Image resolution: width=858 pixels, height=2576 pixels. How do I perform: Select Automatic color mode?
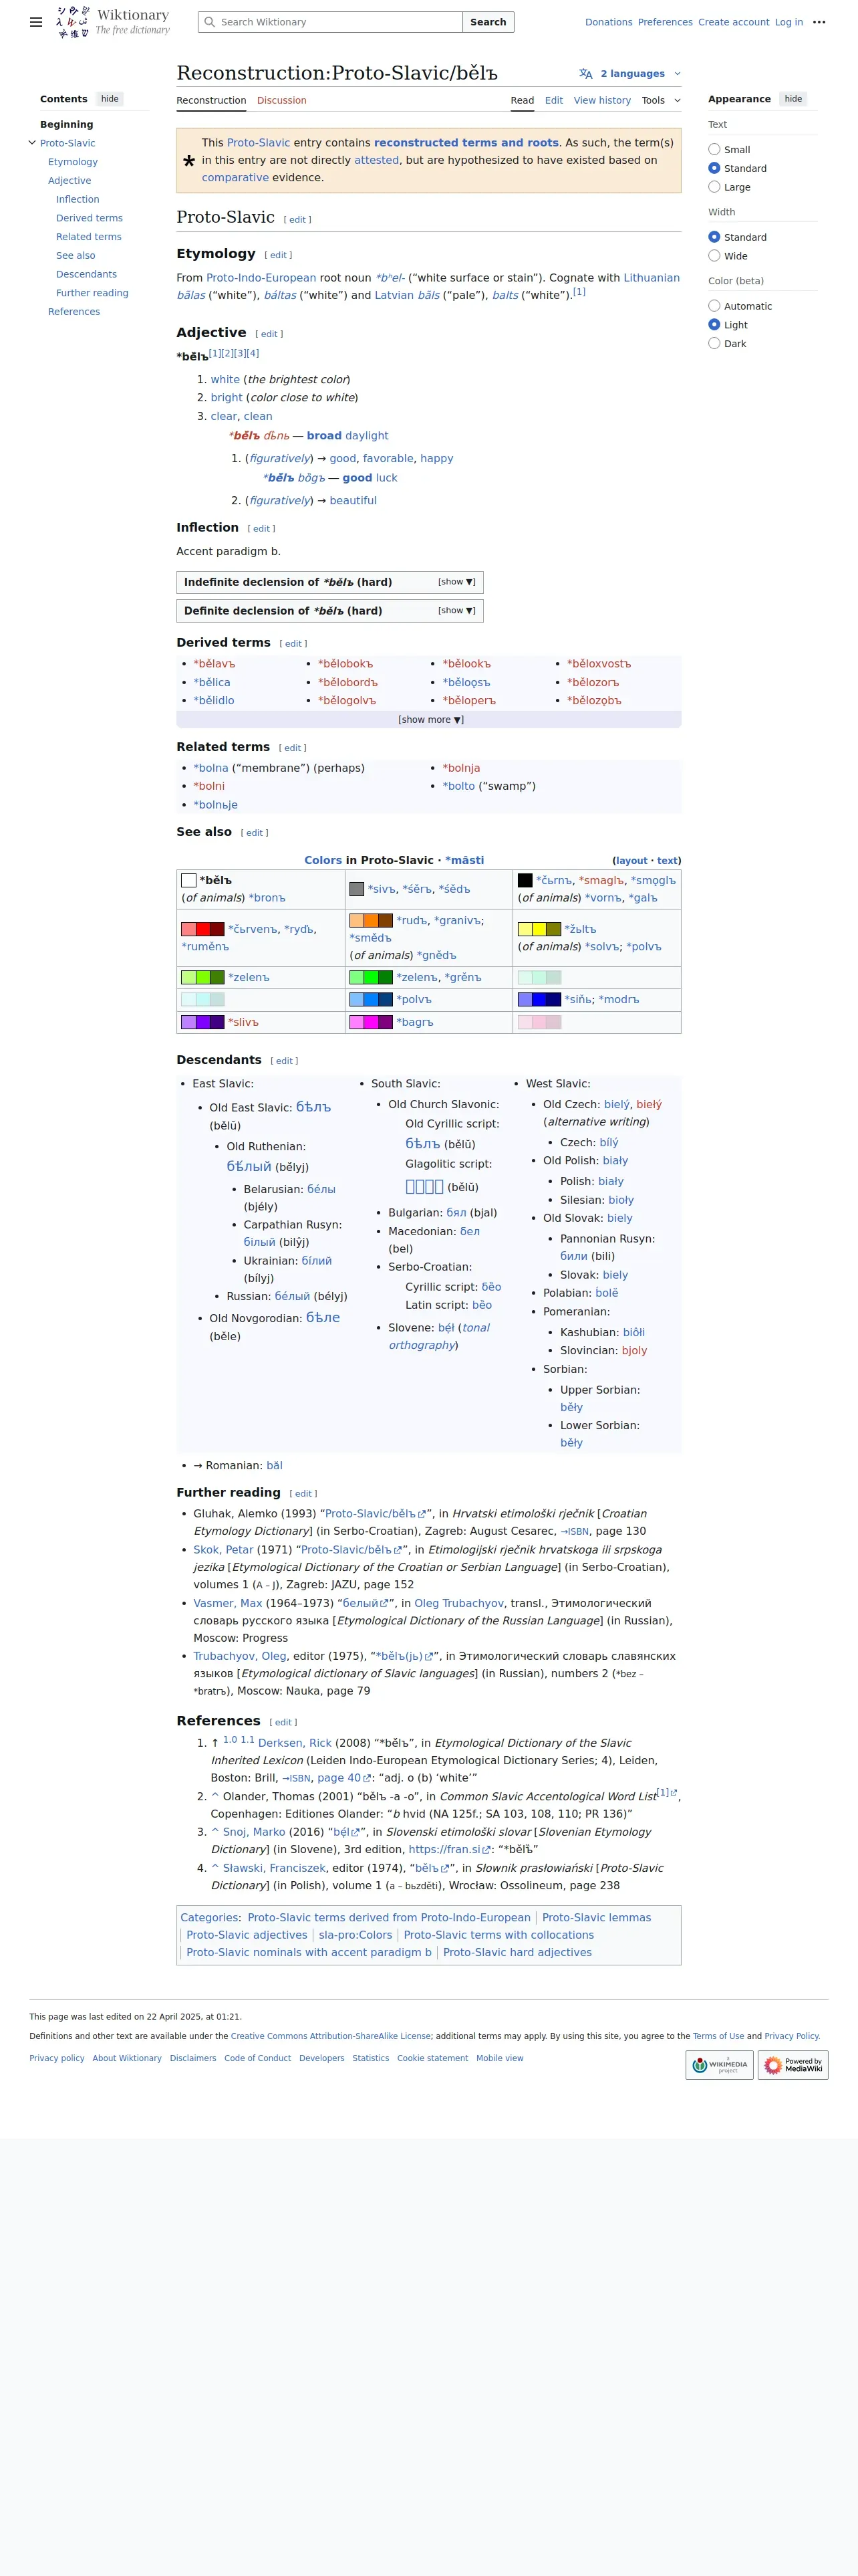point(714,306)
